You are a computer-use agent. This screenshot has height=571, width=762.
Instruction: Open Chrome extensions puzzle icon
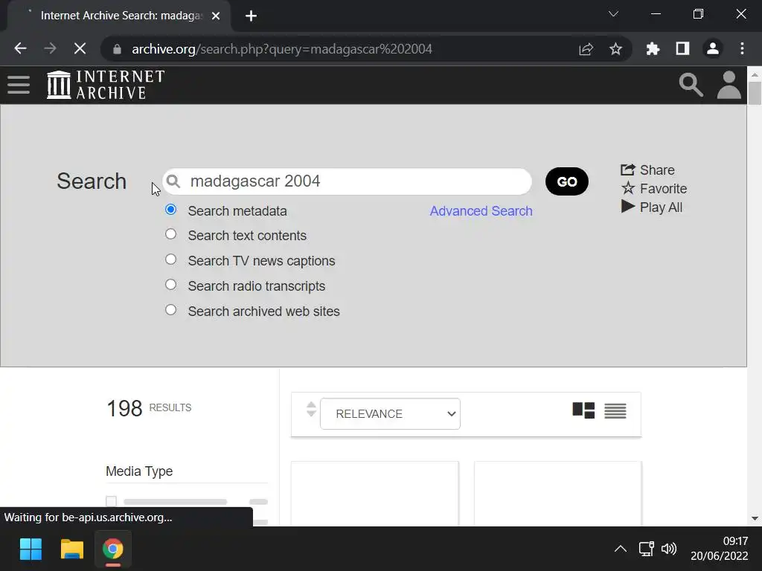tap(653, 48)
